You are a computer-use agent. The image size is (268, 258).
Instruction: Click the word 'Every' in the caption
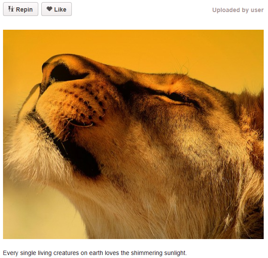10,253
